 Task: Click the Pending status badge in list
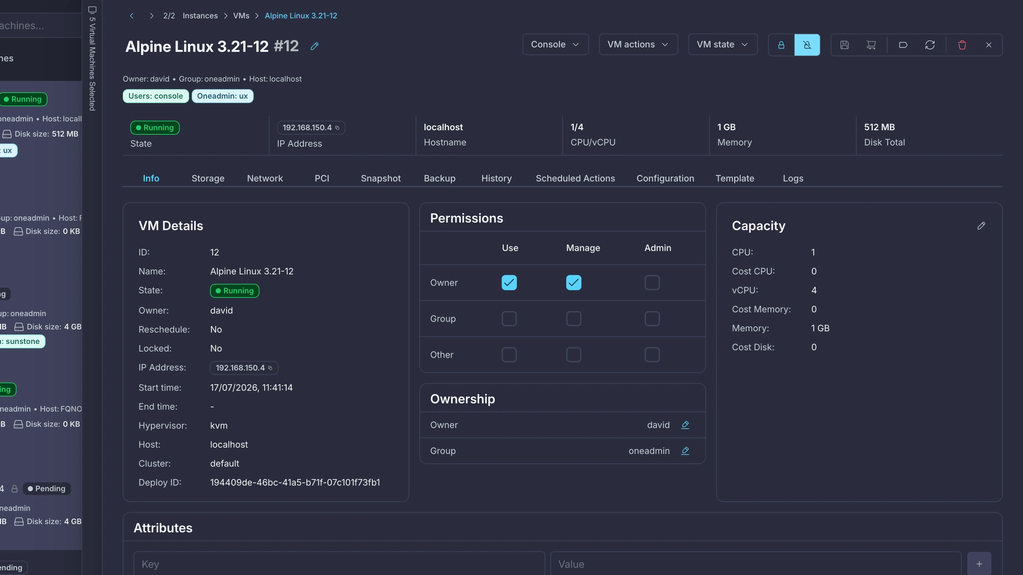(46, 489)
